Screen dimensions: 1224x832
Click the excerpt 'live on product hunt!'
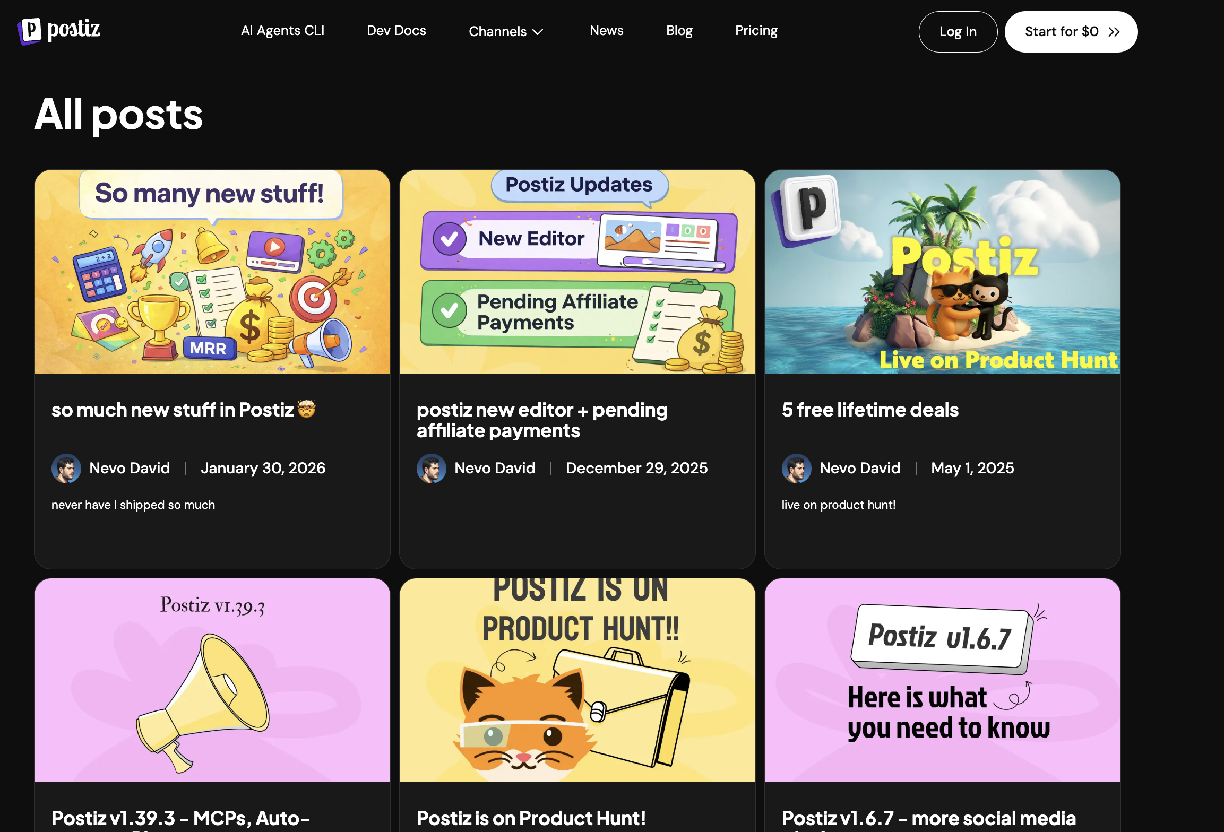click(x=839, y=505)
